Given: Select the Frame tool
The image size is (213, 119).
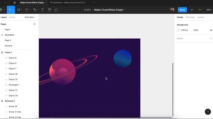Looking at the screenshot, I should pos(19,10).
